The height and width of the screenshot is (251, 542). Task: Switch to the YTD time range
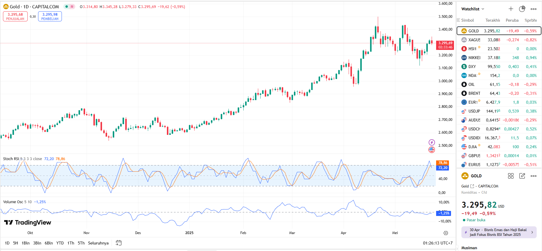tap(60, 243)
